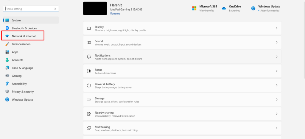Select Apps in the left navigation

tap(15, 52)
